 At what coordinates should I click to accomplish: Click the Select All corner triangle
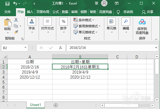5,57
